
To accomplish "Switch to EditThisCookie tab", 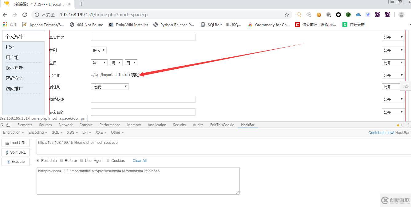I will pos(222,125).
